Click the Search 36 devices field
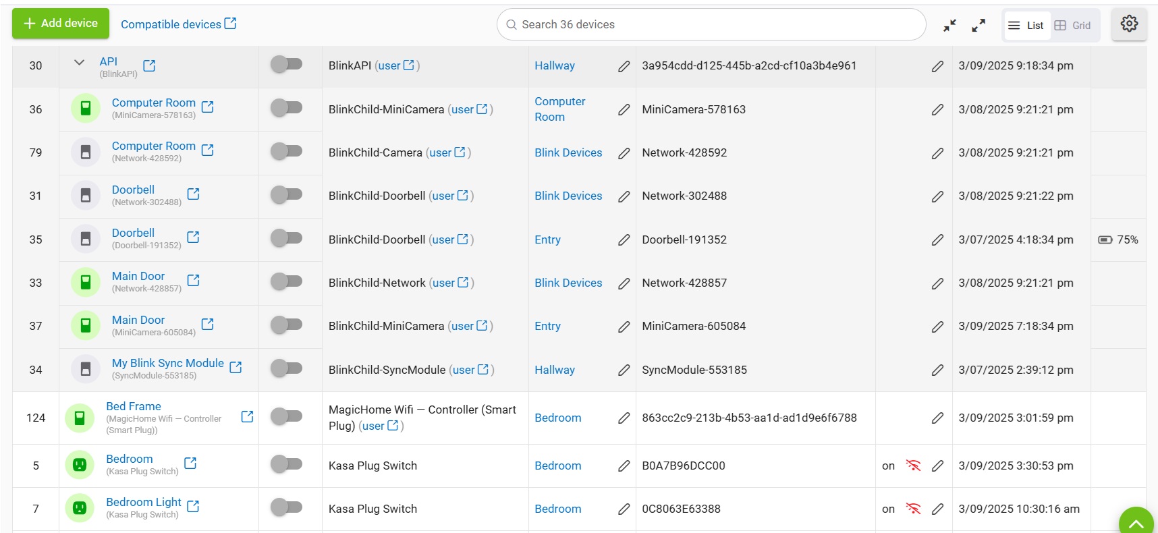This screenshot has width=1158, height=533. tap(711, 24)
